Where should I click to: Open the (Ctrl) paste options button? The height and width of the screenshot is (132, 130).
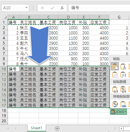(119, 112)
